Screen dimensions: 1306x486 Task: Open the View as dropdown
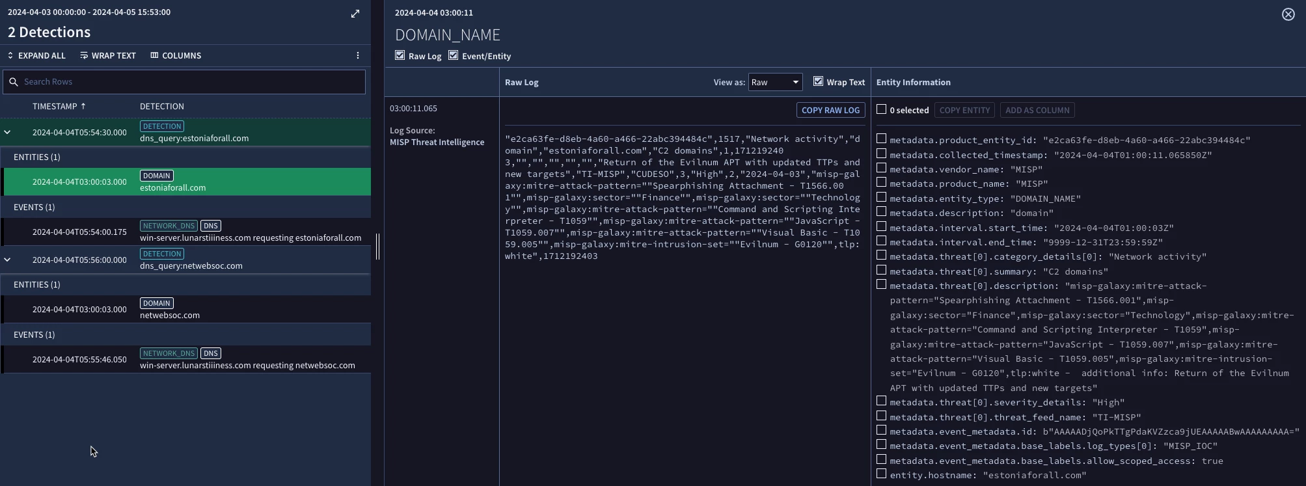[x=775, y=82]
